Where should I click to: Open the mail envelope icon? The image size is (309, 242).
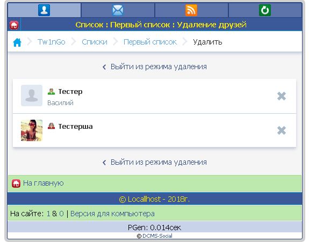point(118,10)
